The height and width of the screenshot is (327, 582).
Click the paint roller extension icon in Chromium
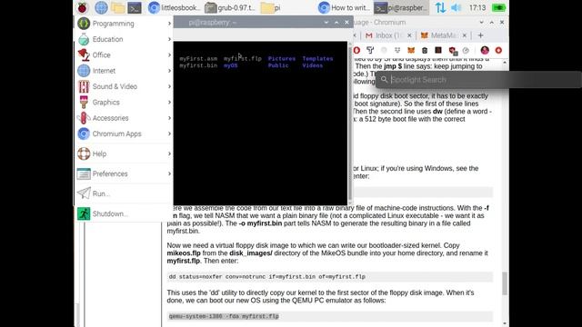(x=370, y=50)
